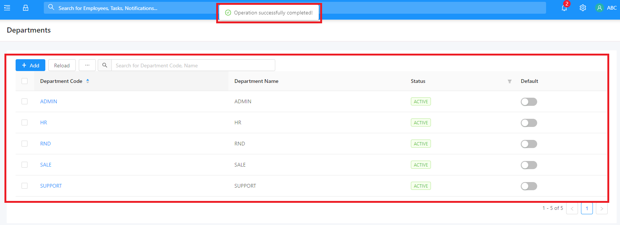The height and width of the screenshot is (225, 620).
Task: Check the SUPPORT row checkbox
Action: [25, 186]
